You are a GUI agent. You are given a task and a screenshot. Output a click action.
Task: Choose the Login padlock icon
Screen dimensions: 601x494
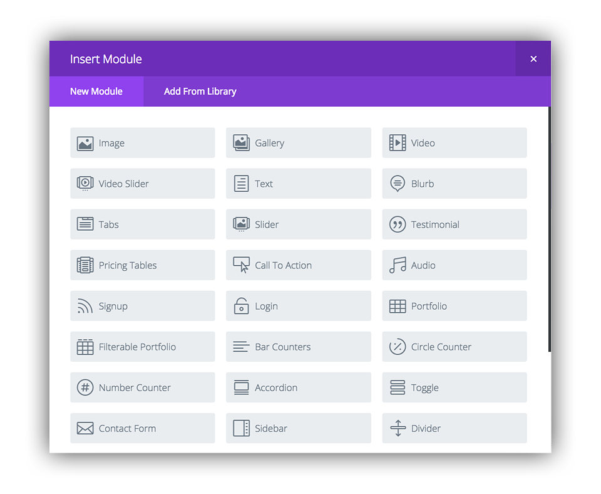242,305
